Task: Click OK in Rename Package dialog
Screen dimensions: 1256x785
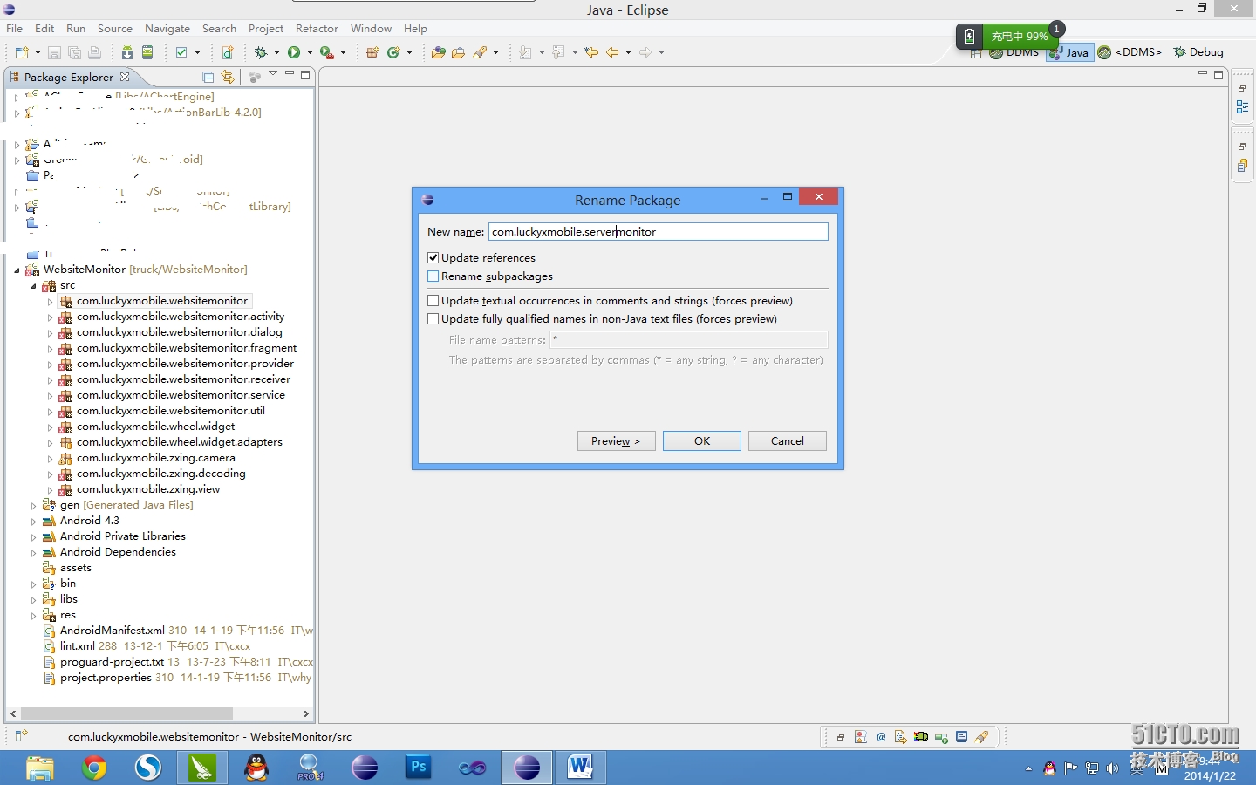Action: [702, 440]
